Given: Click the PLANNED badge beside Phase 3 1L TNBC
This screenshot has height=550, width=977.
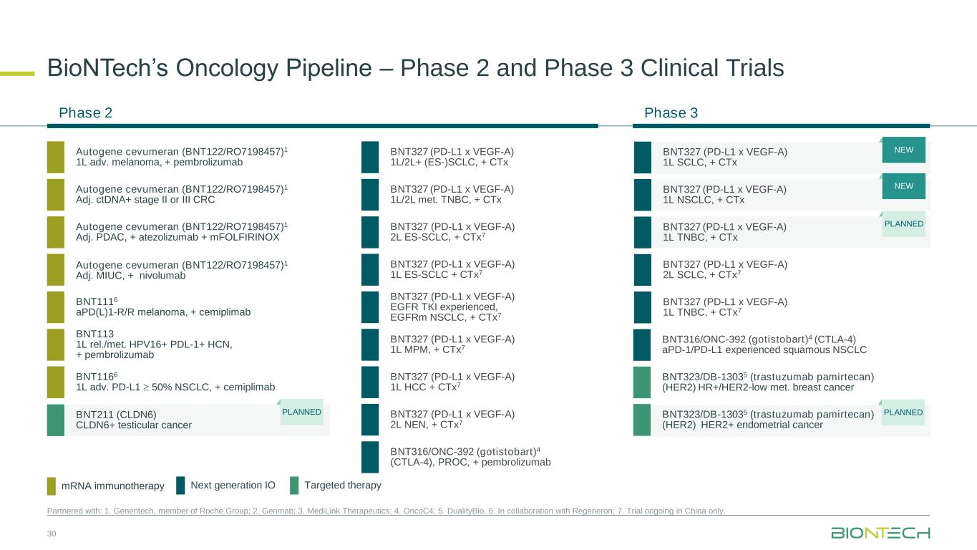Looking at the screenshot, I should (x=903, y=224).
